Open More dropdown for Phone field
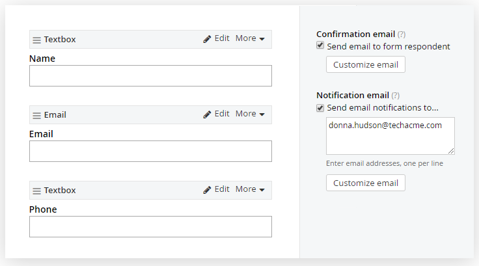The width and height of the screenshot is (479, 266). click(x=250, y=189)
